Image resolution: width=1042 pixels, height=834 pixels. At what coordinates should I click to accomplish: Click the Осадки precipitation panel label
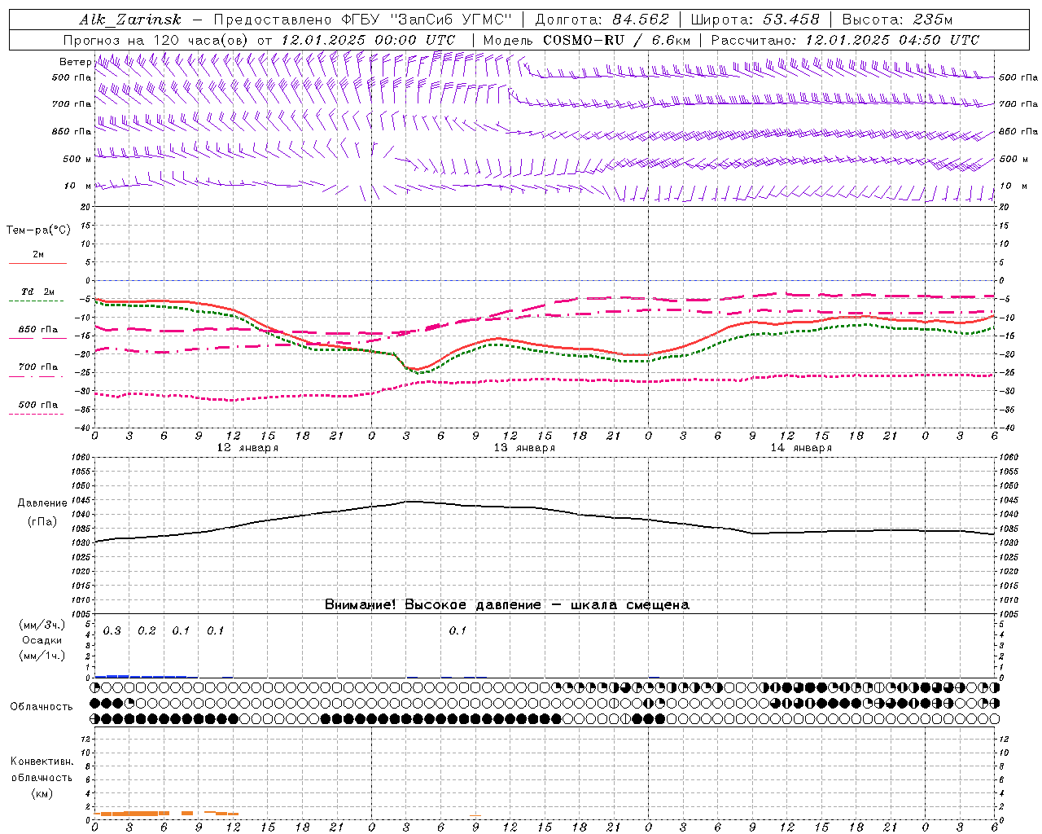coord(42,640)
